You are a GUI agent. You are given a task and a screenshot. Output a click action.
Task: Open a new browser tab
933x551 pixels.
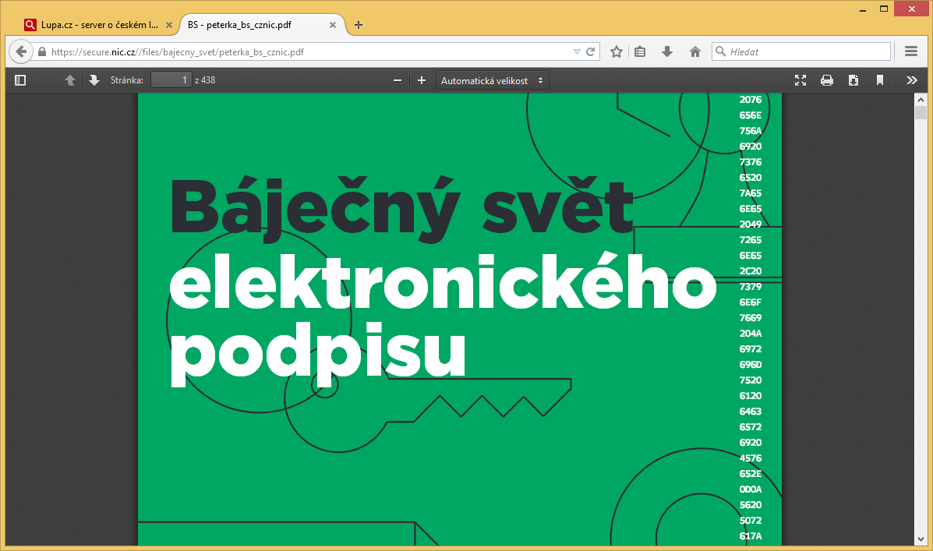coord(359,25)
